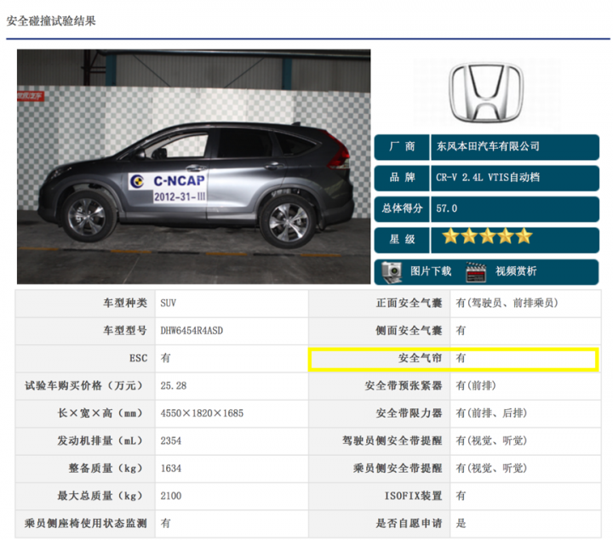This screenshot has width=613, height=540.
Task: Click value 有(驾驶员、前排乘员)
Action: pos(507,304)
